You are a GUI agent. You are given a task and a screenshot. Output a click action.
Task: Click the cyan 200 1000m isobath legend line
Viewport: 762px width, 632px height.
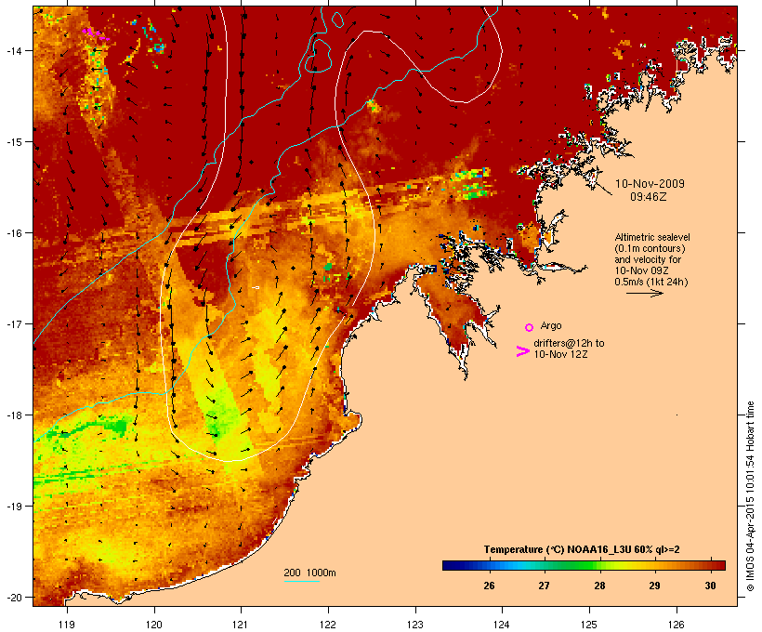302,581
